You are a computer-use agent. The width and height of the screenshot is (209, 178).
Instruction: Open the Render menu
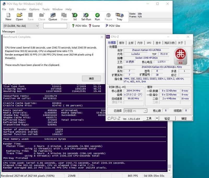(x=22, y=9)
